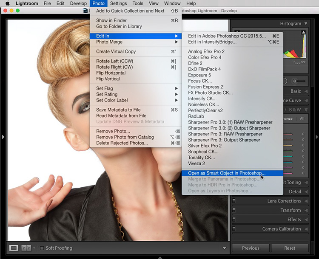The height and width of the screenshot is (259, 319).
Task: Expand the Effects panel
Action: (x=306, y=220)
